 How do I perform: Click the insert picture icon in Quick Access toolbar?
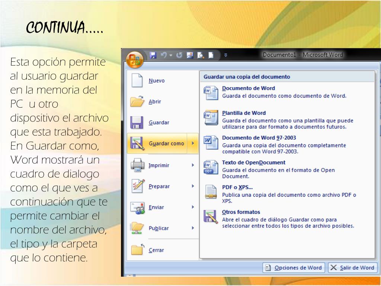(190, 55)
